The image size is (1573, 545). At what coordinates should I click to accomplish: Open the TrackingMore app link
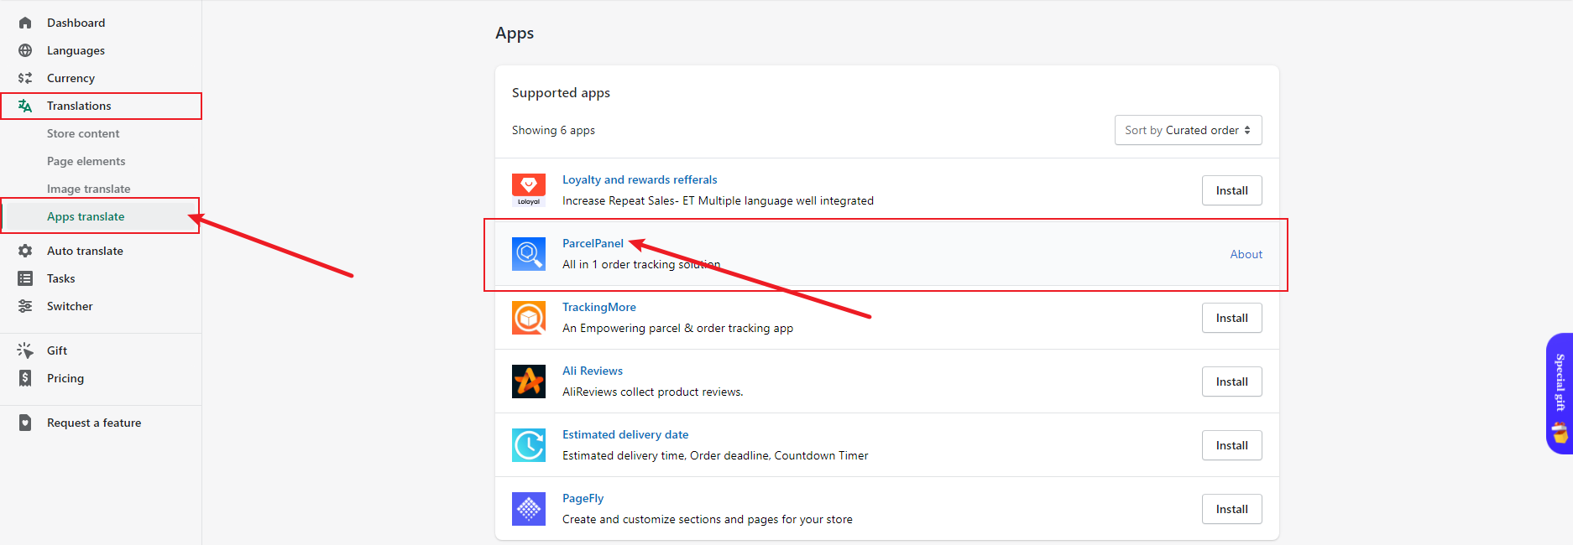click(x=599, y=307)
